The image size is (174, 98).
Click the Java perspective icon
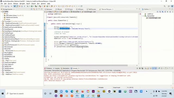pyautogui.click(x=172, y=6)
